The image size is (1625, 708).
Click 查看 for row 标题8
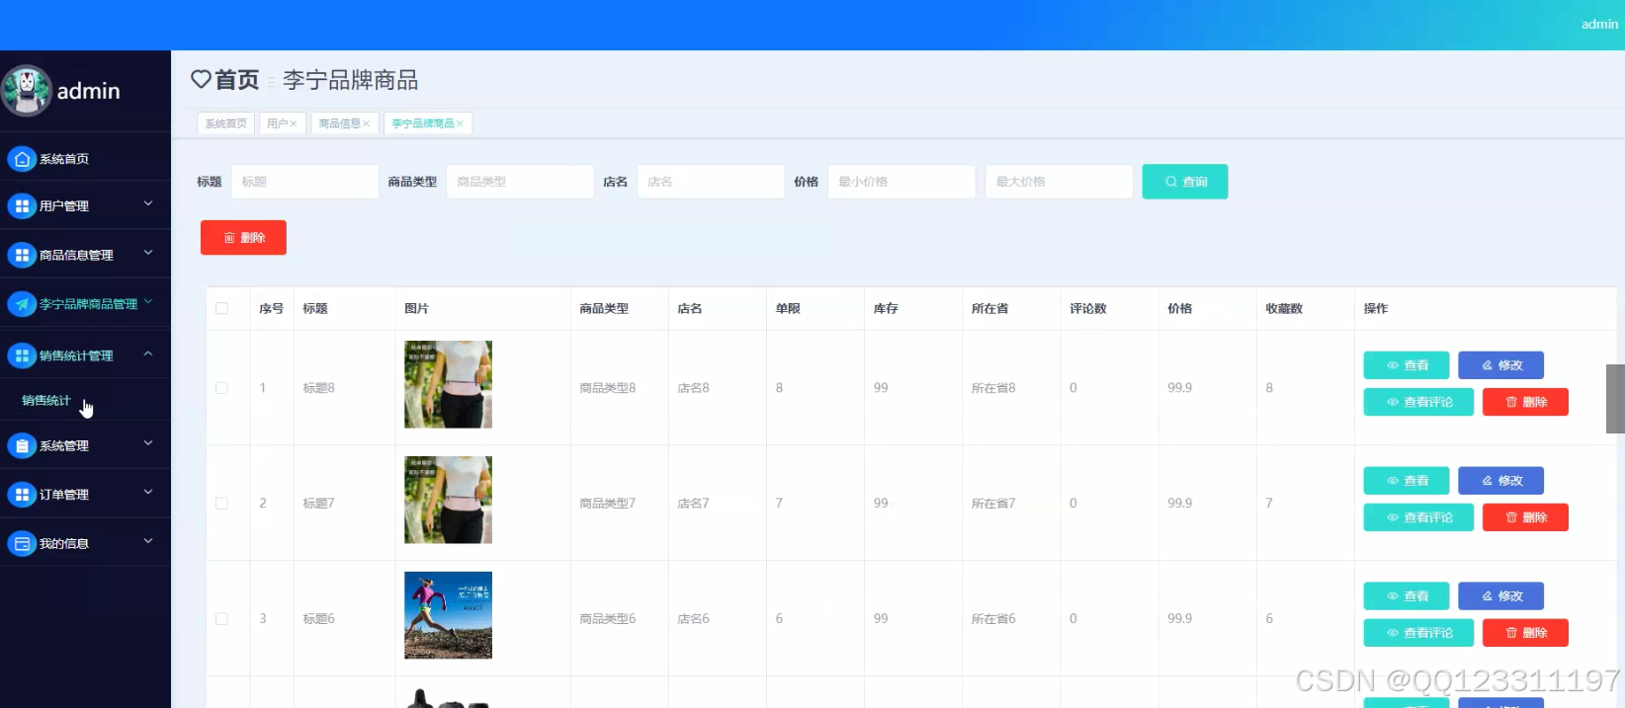click(x=1407, y=365)
